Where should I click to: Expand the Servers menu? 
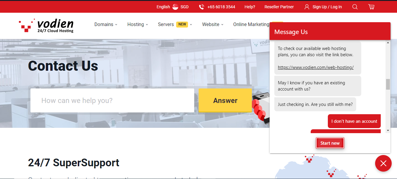click(175, 25)
